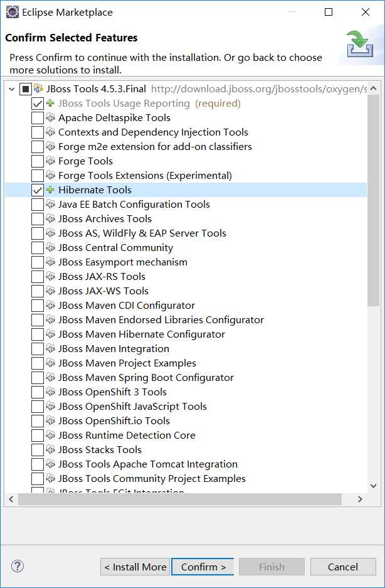This screenshot has width=385, height=588.
Task: Collapse the JBoss Tools 4.5.3.Final tree node
Action: pyautogui.click(x=12, y=89)
